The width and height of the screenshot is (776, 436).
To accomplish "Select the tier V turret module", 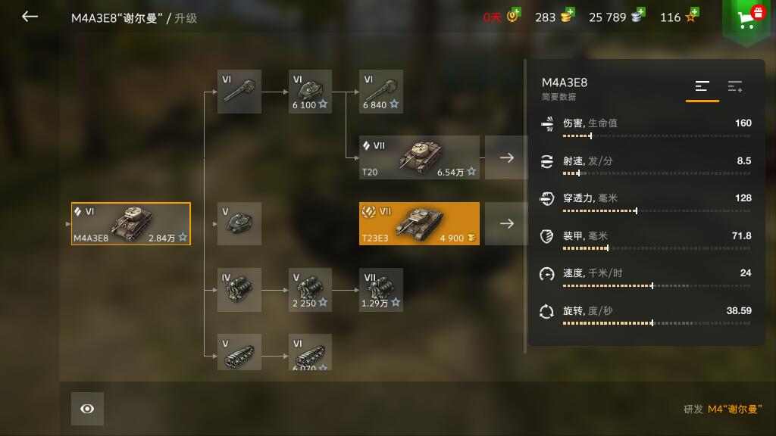I will (239, 223).
